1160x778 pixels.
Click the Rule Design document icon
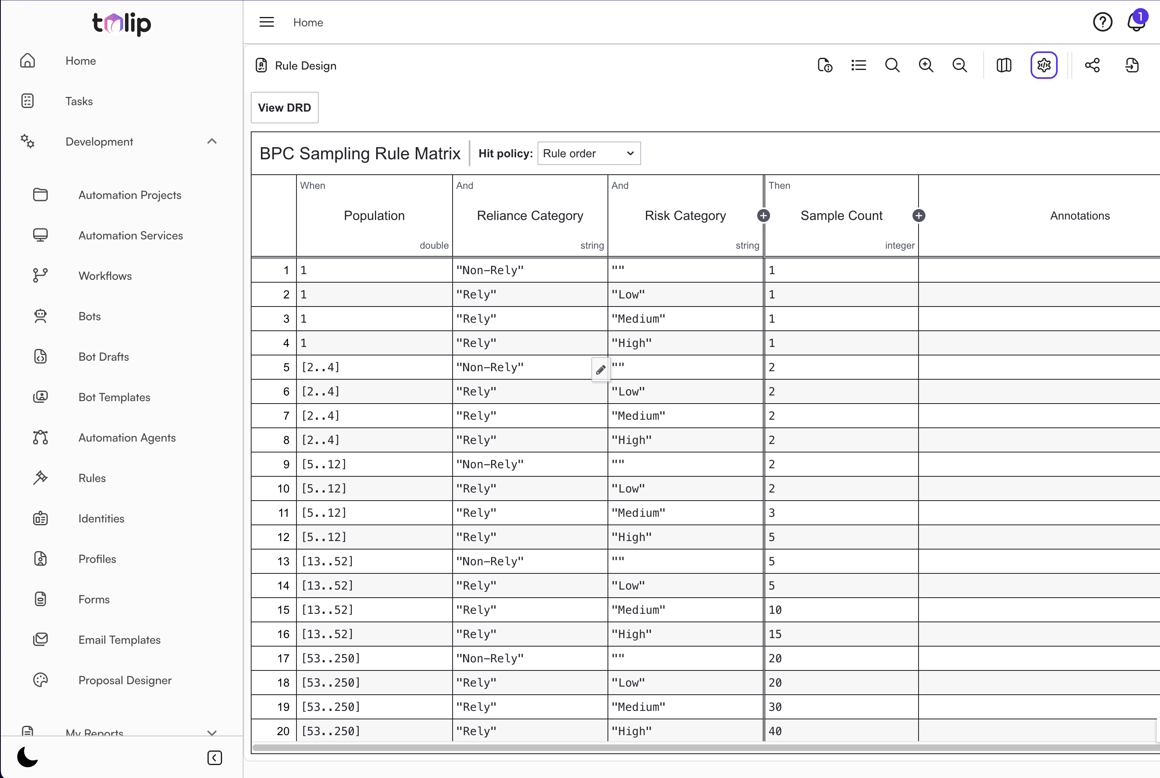click(x=261, y=66)
